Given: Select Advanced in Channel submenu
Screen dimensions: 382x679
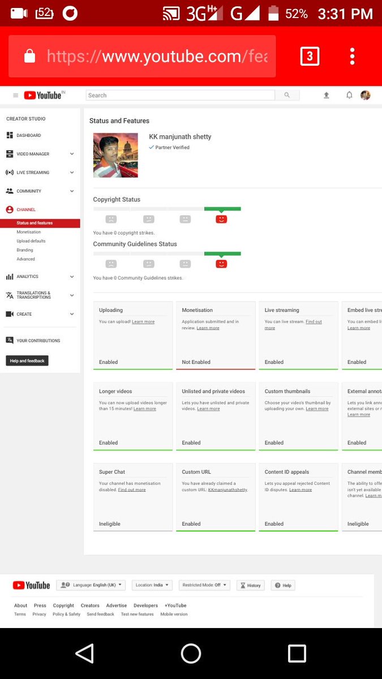Looking at the screenshot, I should pyautogui.click(x=26, y=259).
